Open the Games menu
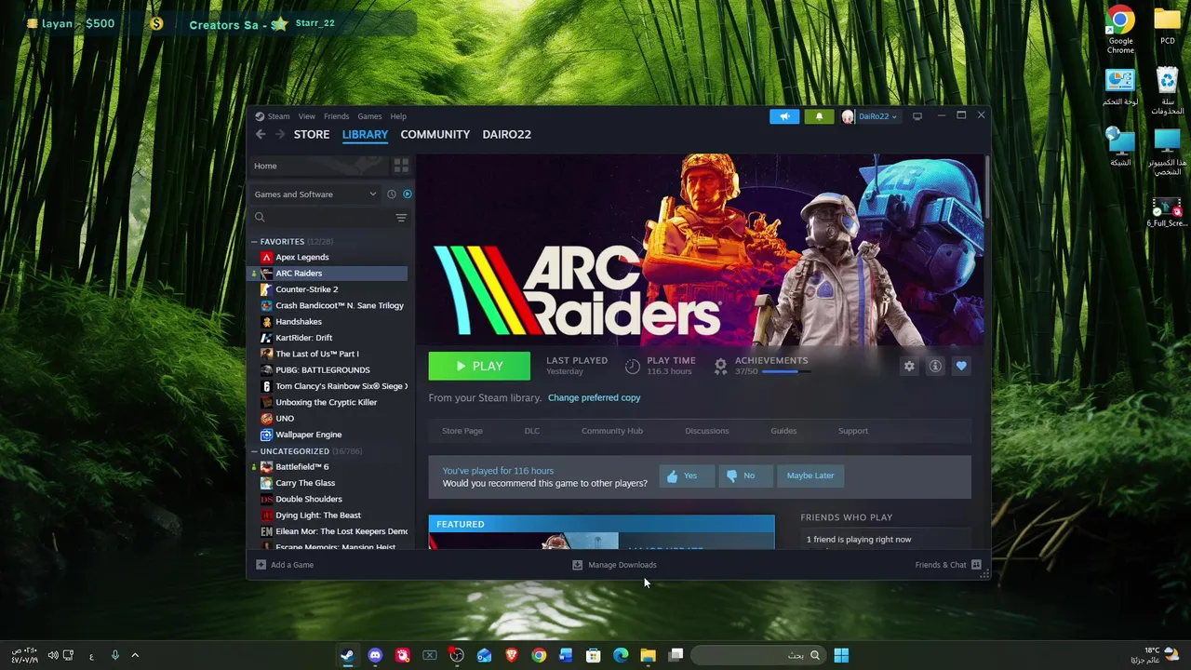 click(369, 116)
